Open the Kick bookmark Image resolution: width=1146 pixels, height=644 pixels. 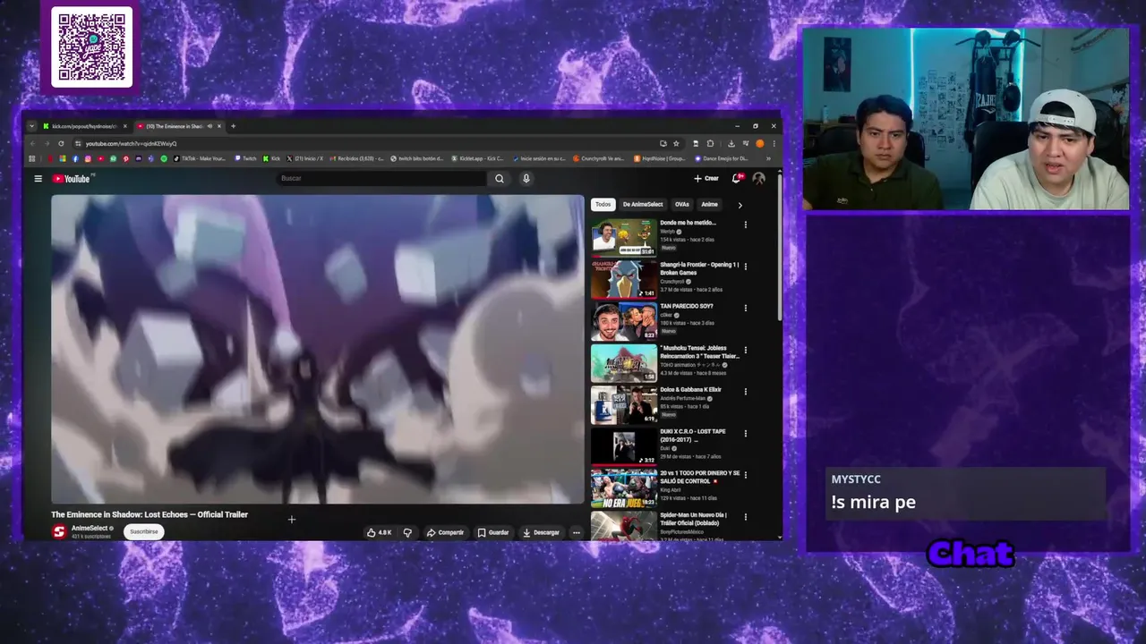click(x=271, y=158)
